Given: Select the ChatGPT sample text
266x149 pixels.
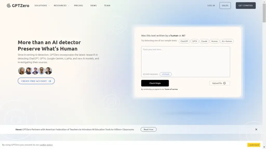Looking at the screenshot, I should tap(184, 41).
